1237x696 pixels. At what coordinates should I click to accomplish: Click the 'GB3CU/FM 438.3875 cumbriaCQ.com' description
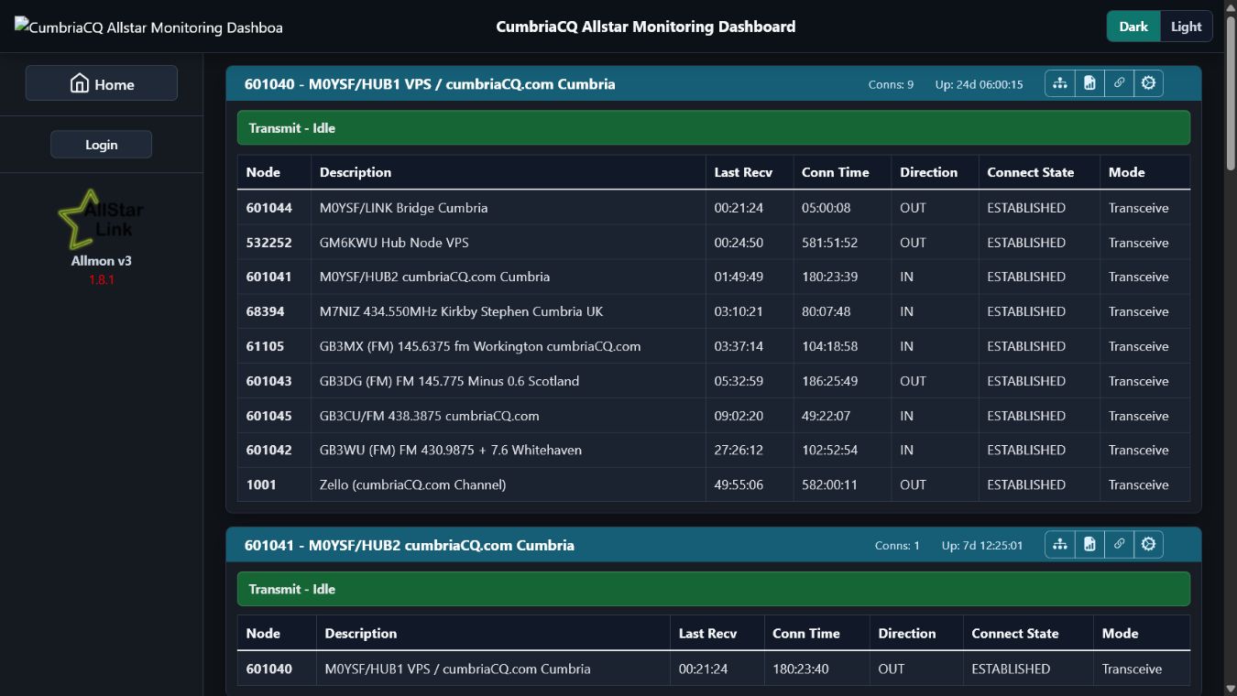pos(429,416)
